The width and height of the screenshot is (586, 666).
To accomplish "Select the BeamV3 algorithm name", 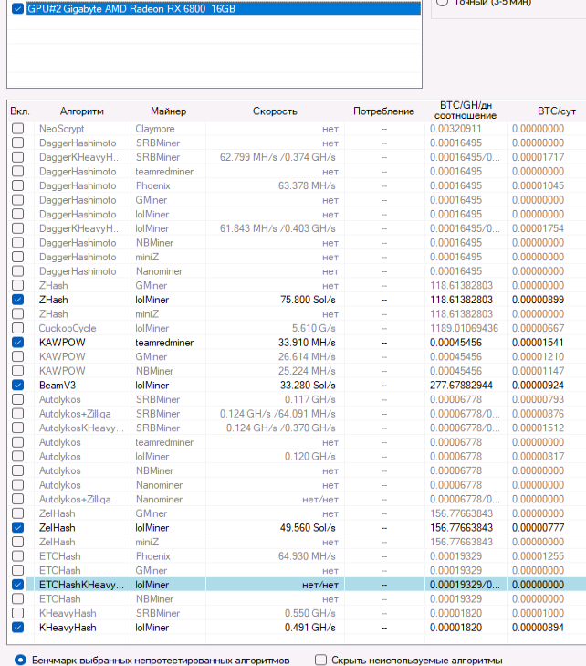I will (x=58, y=385).
